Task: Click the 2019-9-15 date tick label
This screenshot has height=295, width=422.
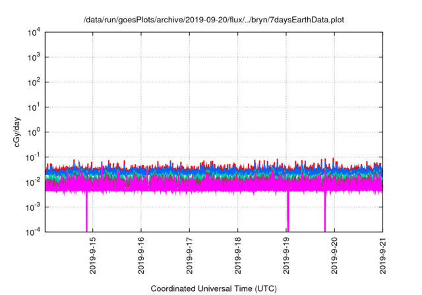Action: 92,255
